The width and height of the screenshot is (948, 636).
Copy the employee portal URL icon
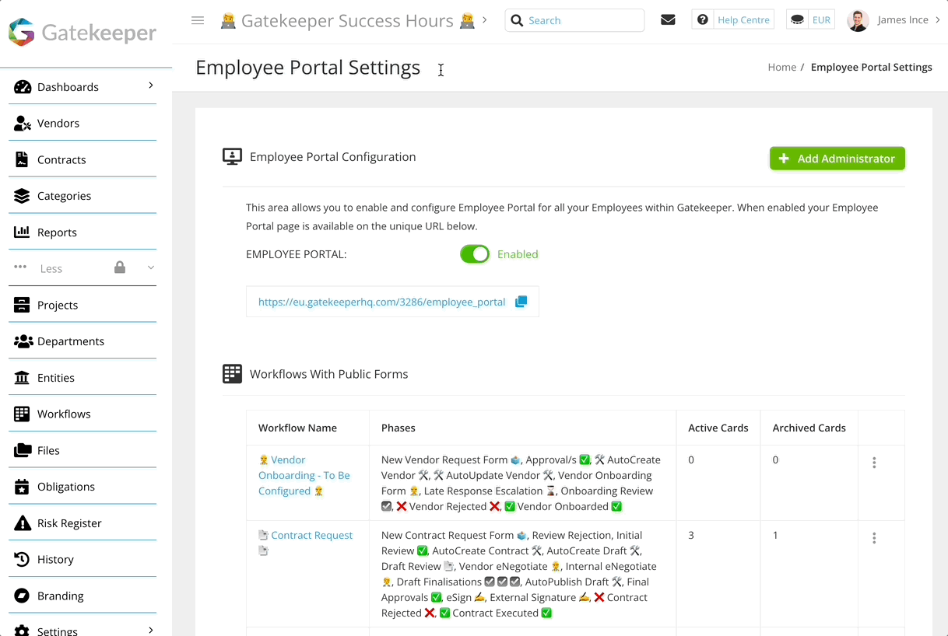tap(521, 302)
